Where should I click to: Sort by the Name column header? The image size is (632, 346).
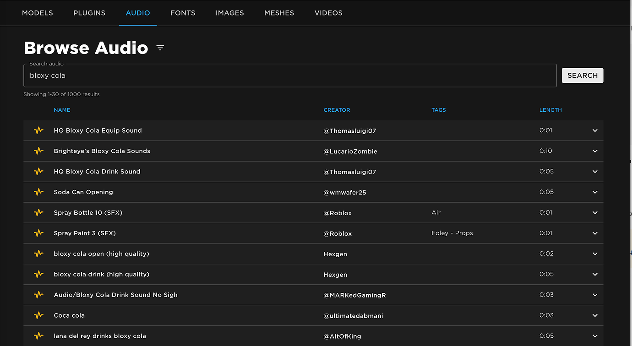tap(62, 110)
